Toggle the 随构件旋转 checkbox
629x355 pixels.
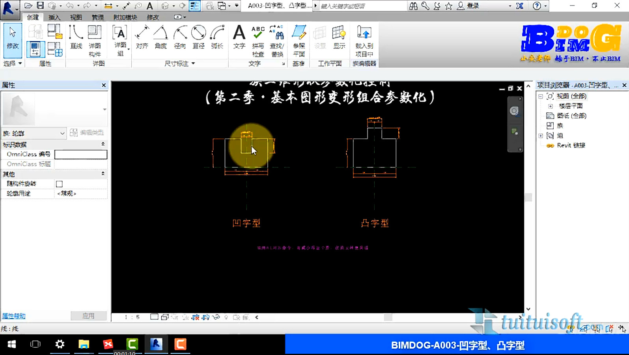tap(59, 184)
